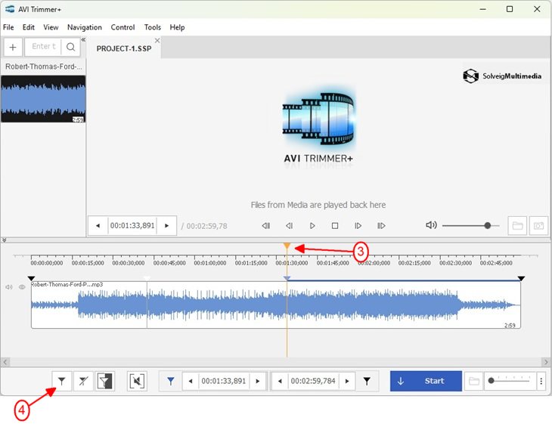This screenshot has height=427, width=552.
Task: Click the cut out/mute selected fragment button
Action: coord(137,381)
